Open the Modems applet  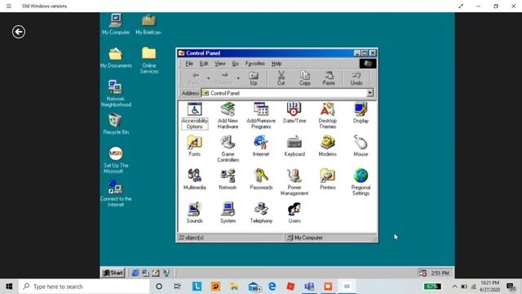328,146
